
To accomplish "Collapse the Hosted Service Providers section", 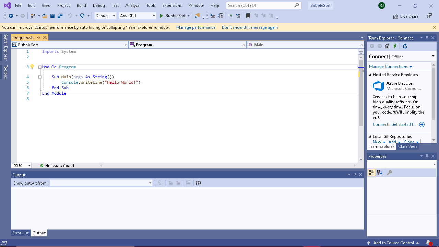I will point(370,74).
